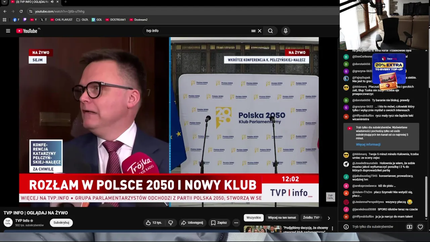Image resolution: width=430 pixels, height=242 pixels.
Task: Send a heart reaction in chat
Action: [x=420, y=227]
